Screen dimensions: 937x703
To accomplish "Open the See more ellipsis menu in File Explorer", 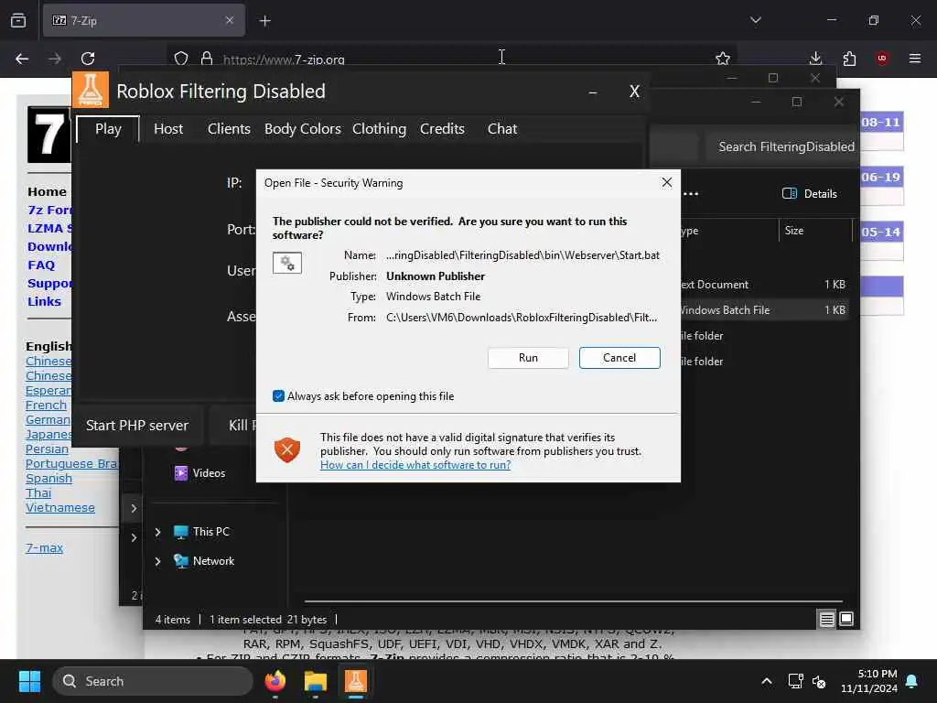I will (691, 193).
